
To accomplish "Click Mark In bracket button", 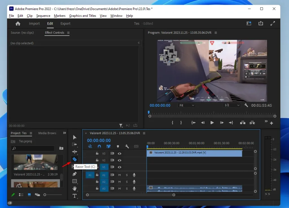I will pos(172,123).
